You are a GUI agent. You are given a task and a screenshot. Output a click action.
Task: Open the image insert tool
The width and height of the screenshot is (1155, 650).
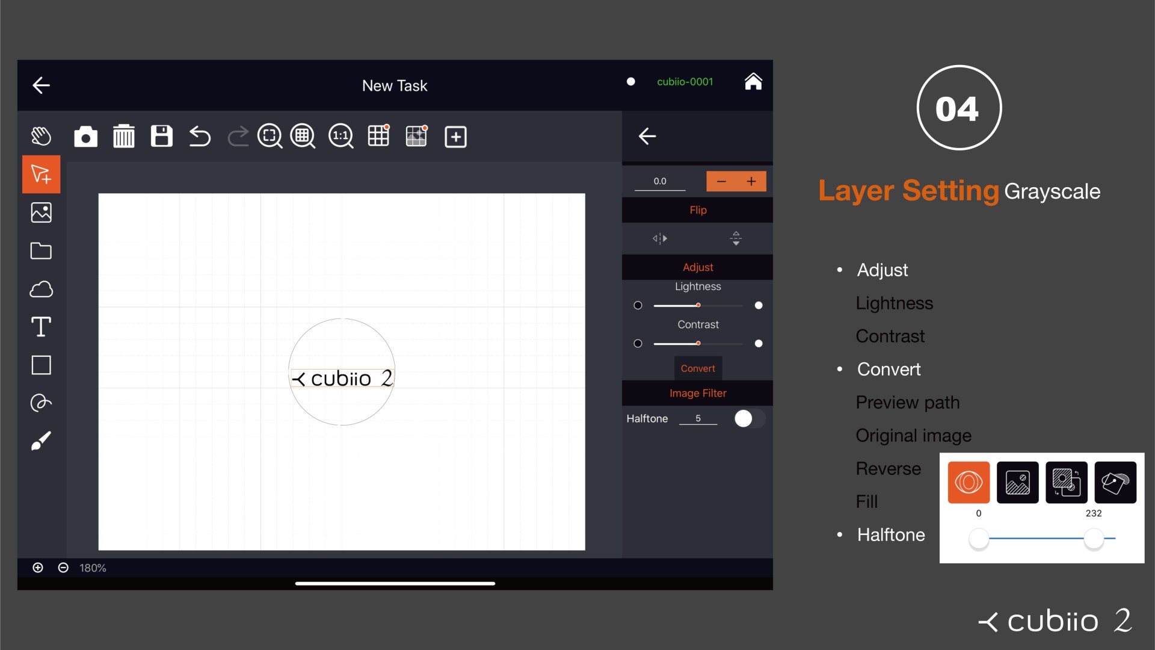[x=40, y=212]
